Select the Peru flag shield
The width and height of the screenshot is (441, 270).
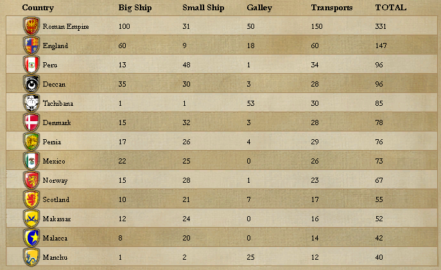pos(31,65)
